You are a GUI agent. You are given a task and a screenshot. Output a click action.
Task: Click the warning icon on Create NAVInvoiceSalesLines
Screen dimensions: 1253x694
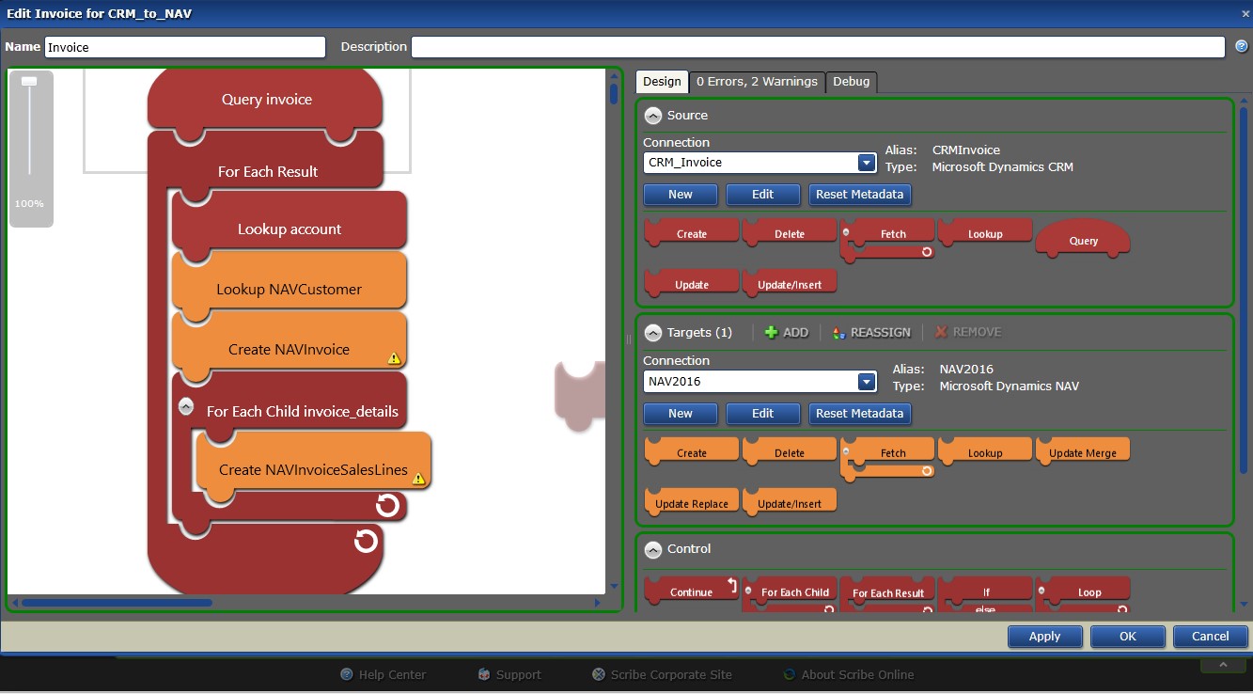pyautogui.click(x=419, y=479)
